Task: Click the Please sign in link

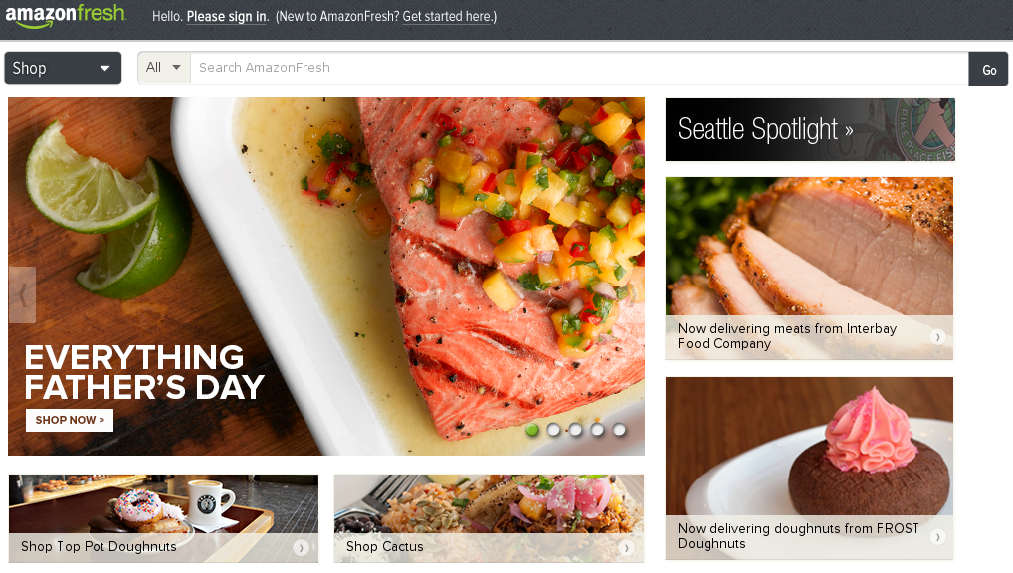Action: 227,17
